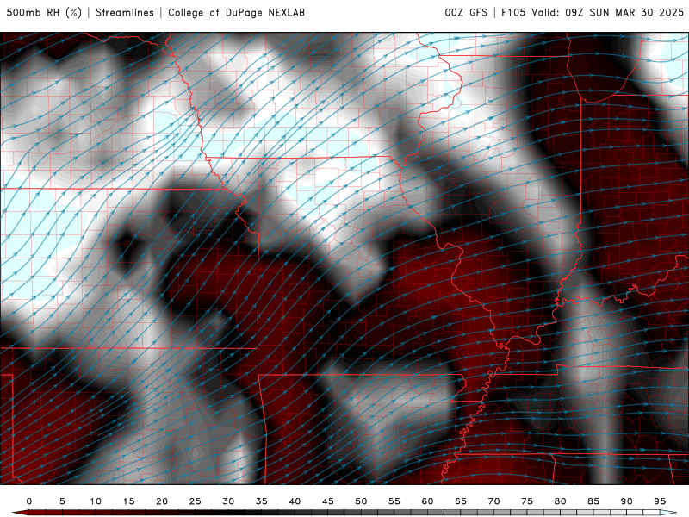Click the "College of DuPage NEXLAB" text
The height and width of the screenshot is (517, 689).
pyautogui.click(x=236, y=12)
